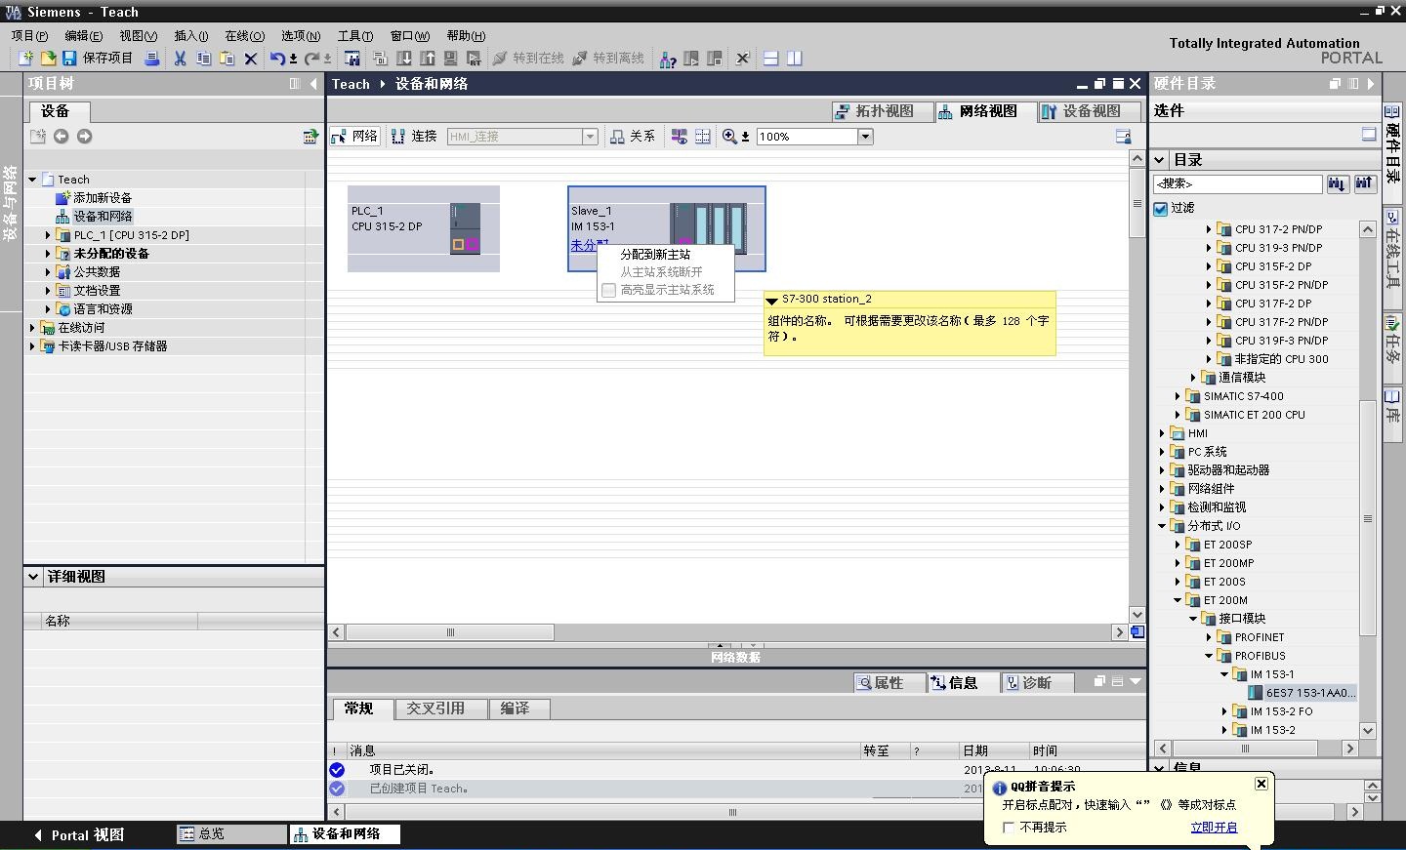Open an existing project via folder icon
The image size is (1406, 850).
[47, 59]
